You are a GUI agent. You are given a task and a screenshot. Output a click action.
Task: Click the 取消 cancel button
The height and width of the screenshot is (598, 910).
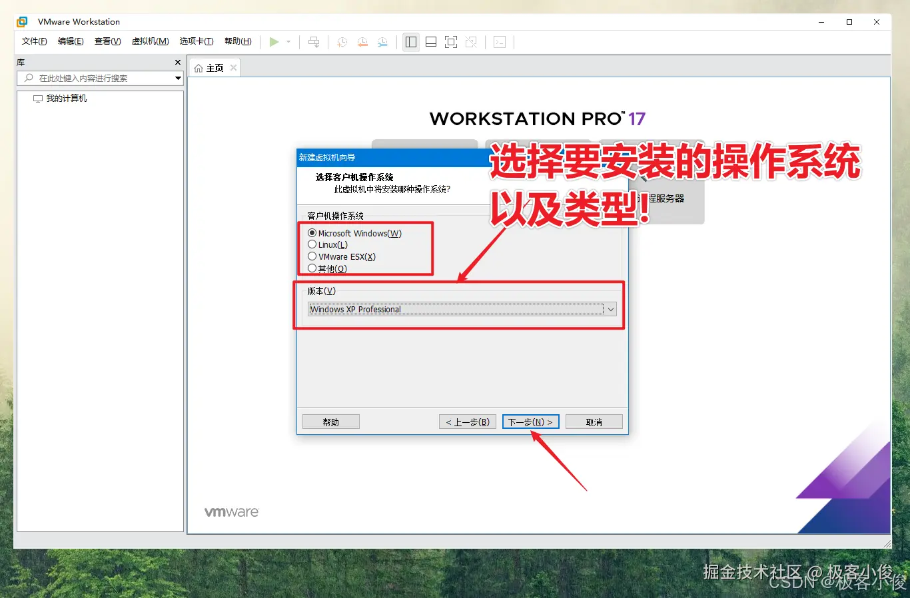[x=594, y=422]
